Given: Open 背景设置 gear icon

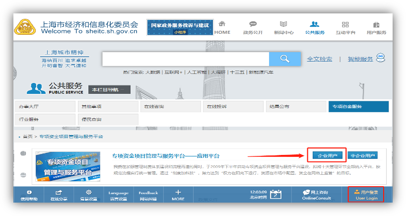Looking at the screenshot, I should [x=89, y=192].
